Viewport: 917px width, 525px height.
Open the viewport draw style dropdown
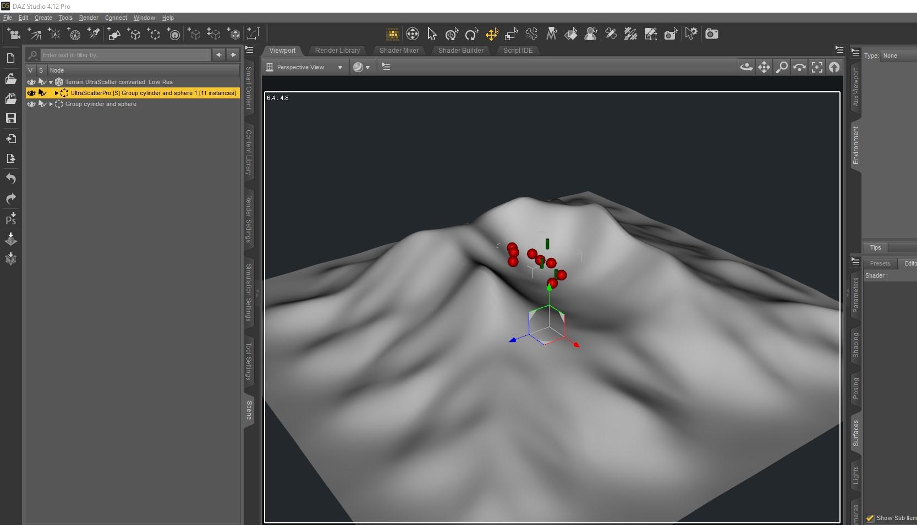(x=361, y=67)
